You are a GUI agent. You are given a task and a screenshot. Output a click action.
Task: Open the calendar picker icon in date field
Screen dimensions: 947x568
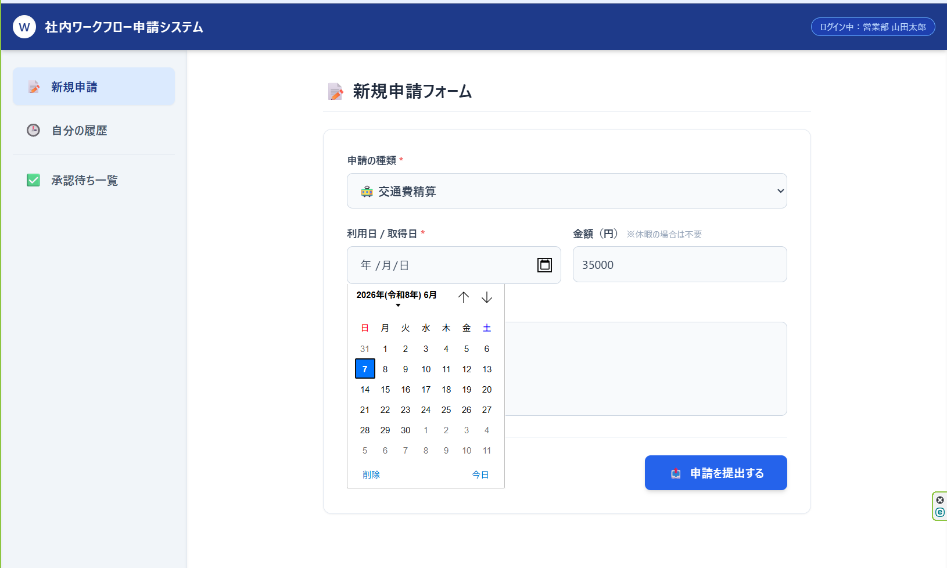(544, 265)
